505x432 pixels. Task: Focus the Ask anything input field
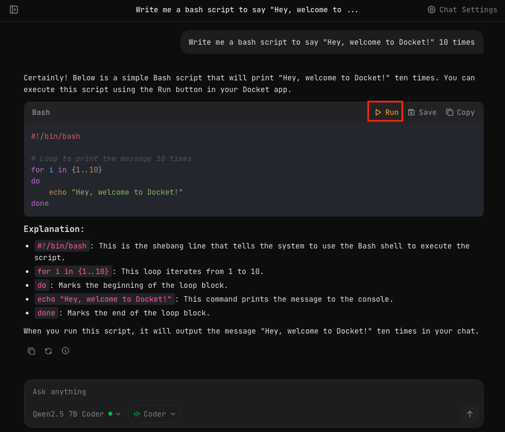pyautogui.click(x=213, y=392)
